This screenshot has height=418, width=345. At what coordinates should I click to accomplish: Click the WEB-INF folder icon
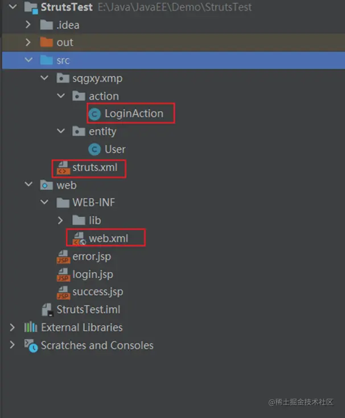[x=63, y=203]
